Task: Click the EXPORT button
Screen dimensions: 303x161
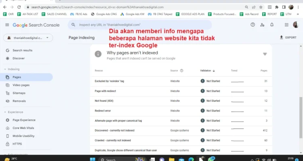Action: [288, 37]
